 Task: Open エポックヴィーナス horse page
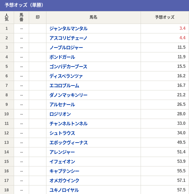pyautogui.click(x=69, y=143)
